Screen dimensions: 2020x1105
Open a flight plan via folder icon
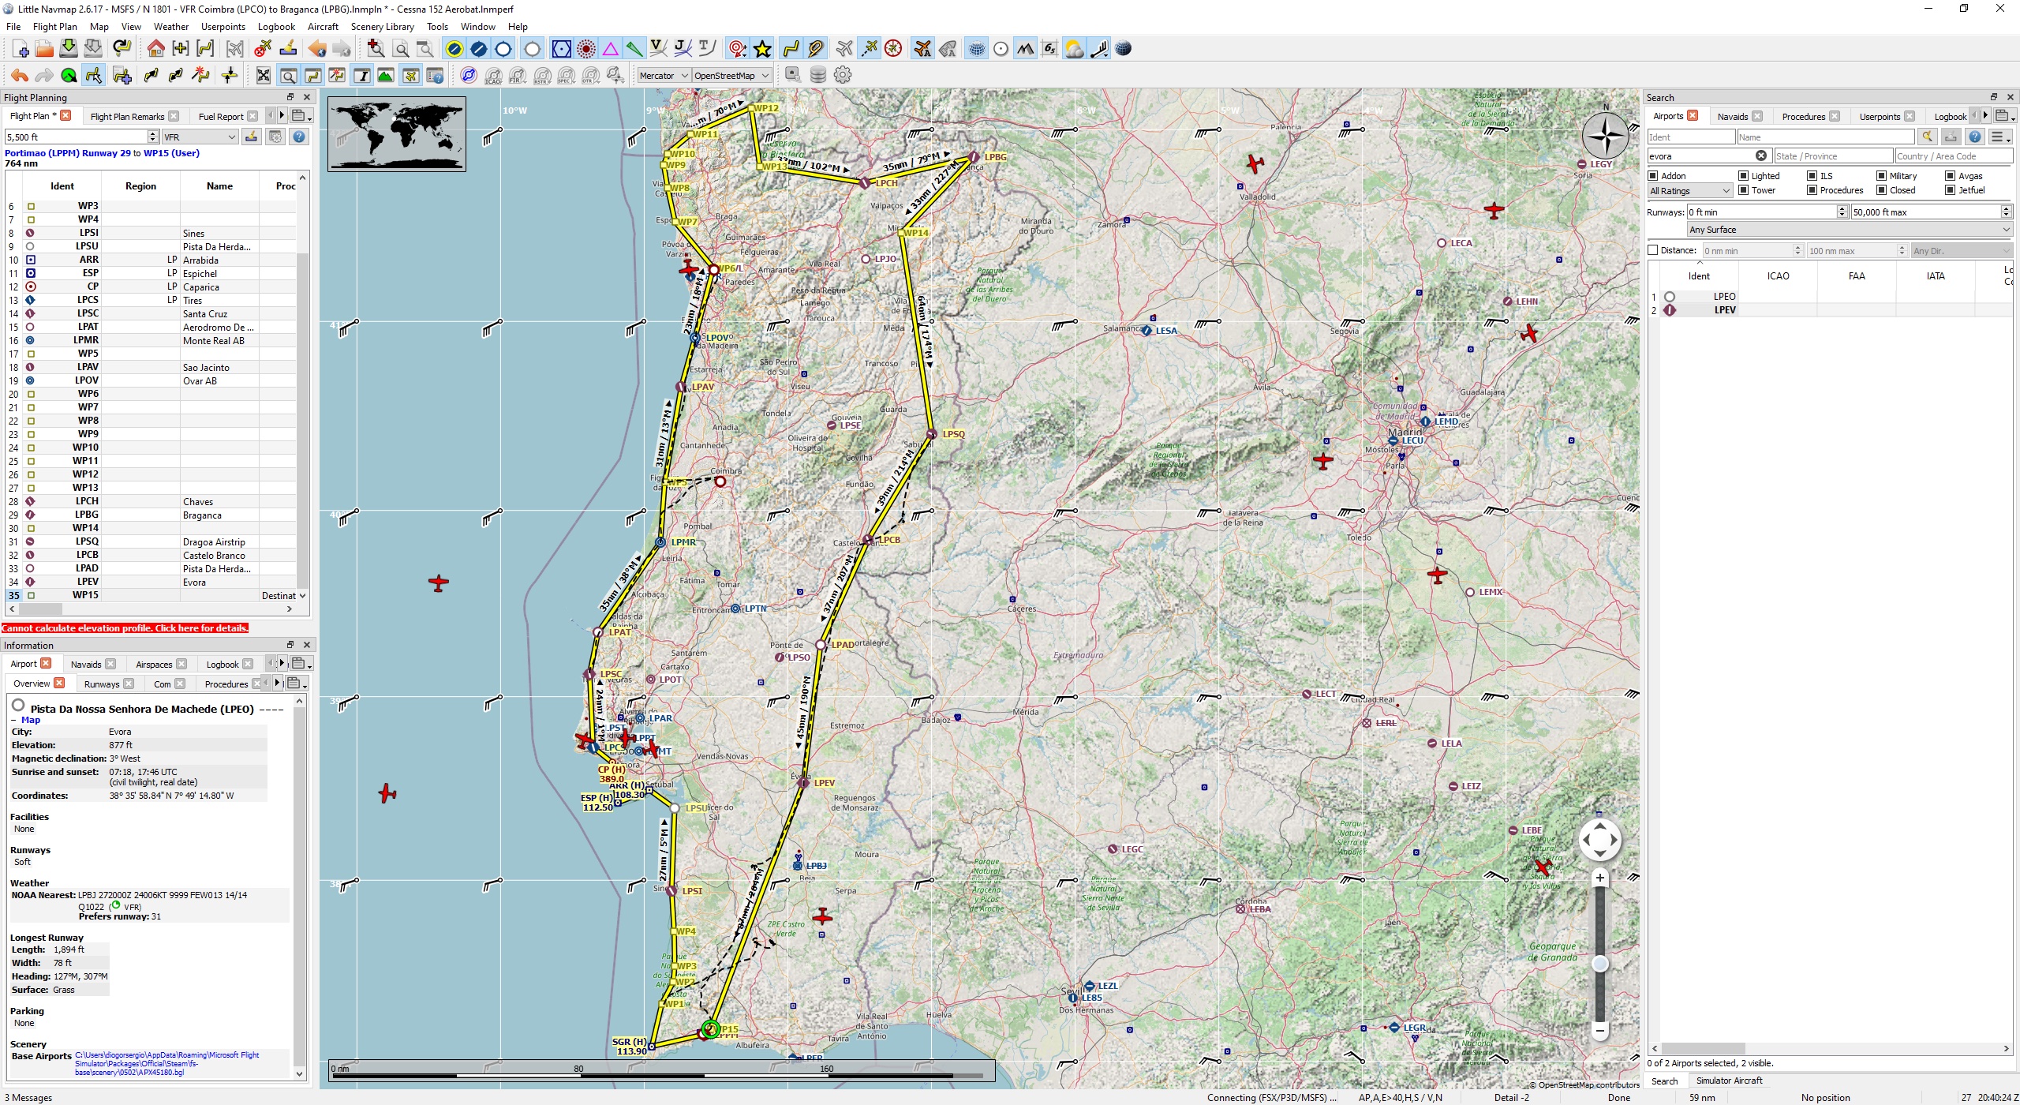point(44,49)
